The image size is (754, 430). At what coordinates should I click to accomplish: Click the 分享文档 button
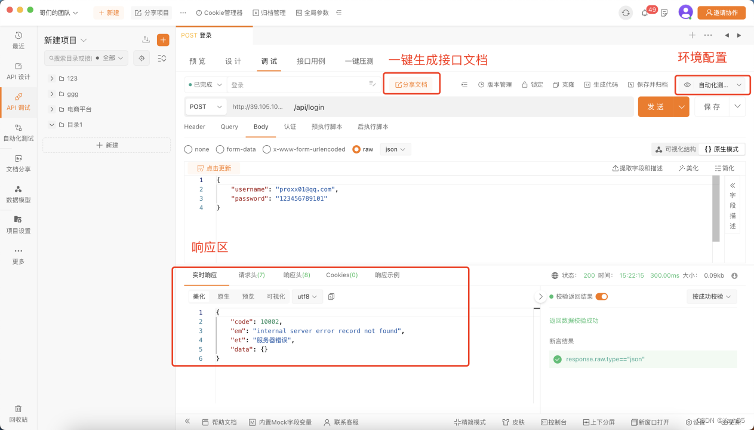click(x=411, y=84)
